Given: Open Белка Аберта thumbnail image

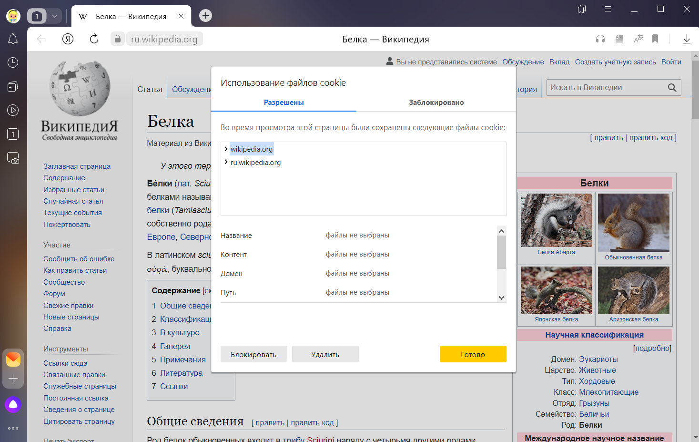Looking at the screenshot, I should [557, 220].
